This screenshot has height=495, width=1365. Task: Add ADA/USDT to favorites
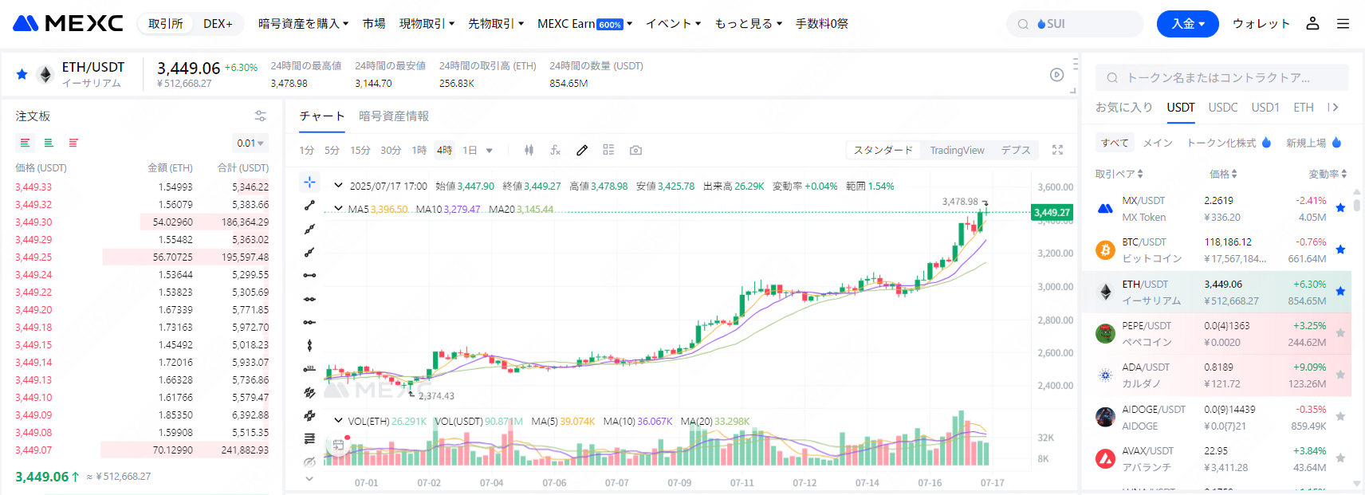point(1340,375)
